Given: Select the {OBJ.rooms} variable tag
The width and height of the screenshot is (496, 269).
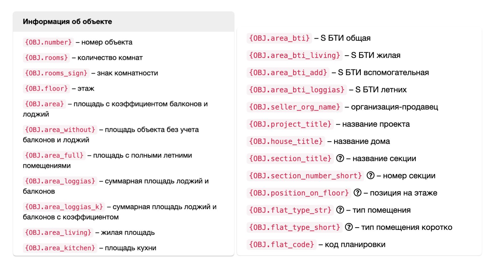Looking at the screenshot, I should point(46,58).
